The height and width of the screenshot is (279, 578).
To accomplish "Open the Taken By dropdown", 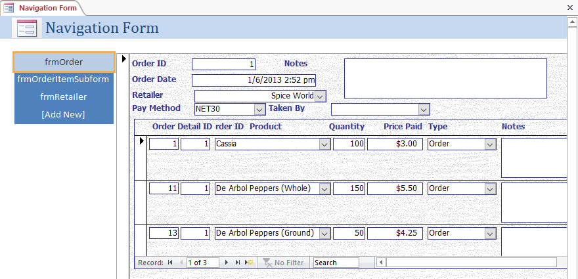I will click(424, 110).
